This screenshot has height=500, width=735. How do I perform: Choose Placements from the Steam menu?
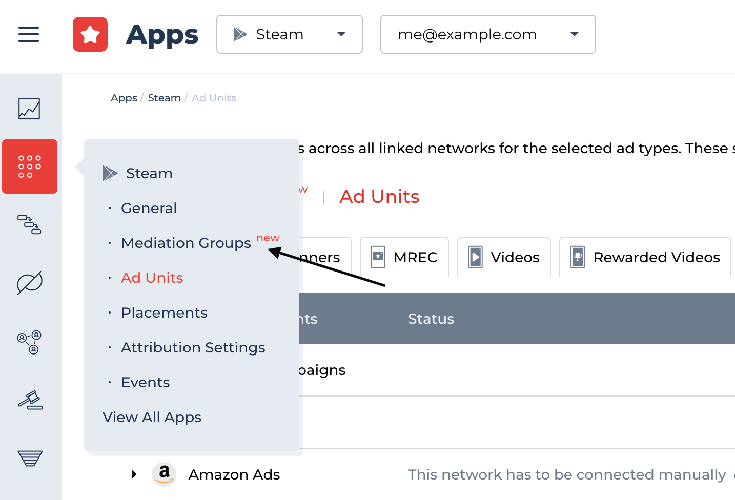pyautogui.click(x=164, y=312)
